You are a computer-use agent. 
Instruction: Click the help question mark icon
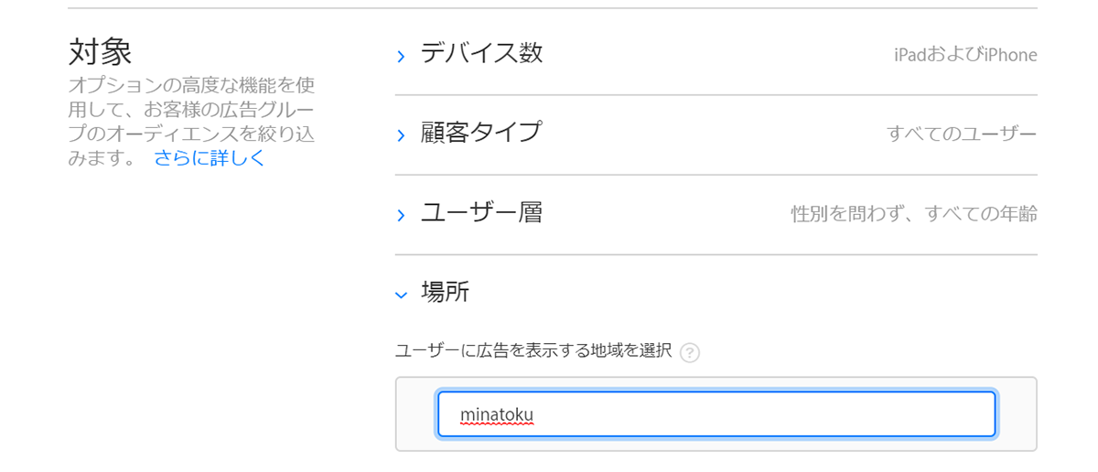(x=690, y=353)
